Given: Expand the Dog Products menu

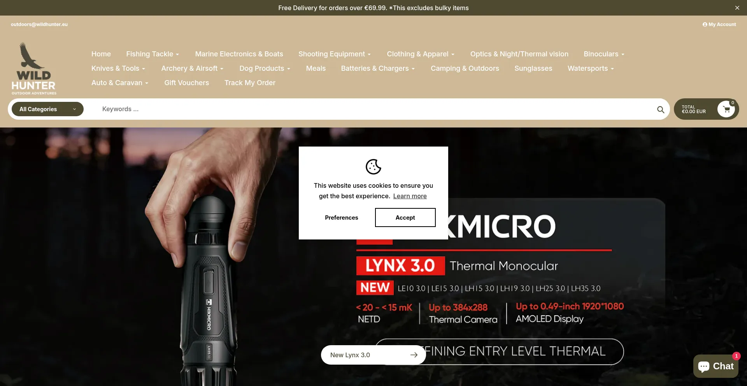Looking at the screenshot, I should [x=265, y=68].
